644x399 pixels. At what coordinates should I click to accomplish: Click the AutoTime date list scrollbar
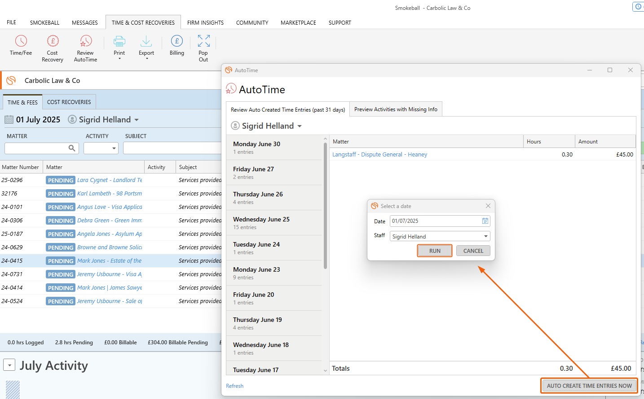pos(325,206)
